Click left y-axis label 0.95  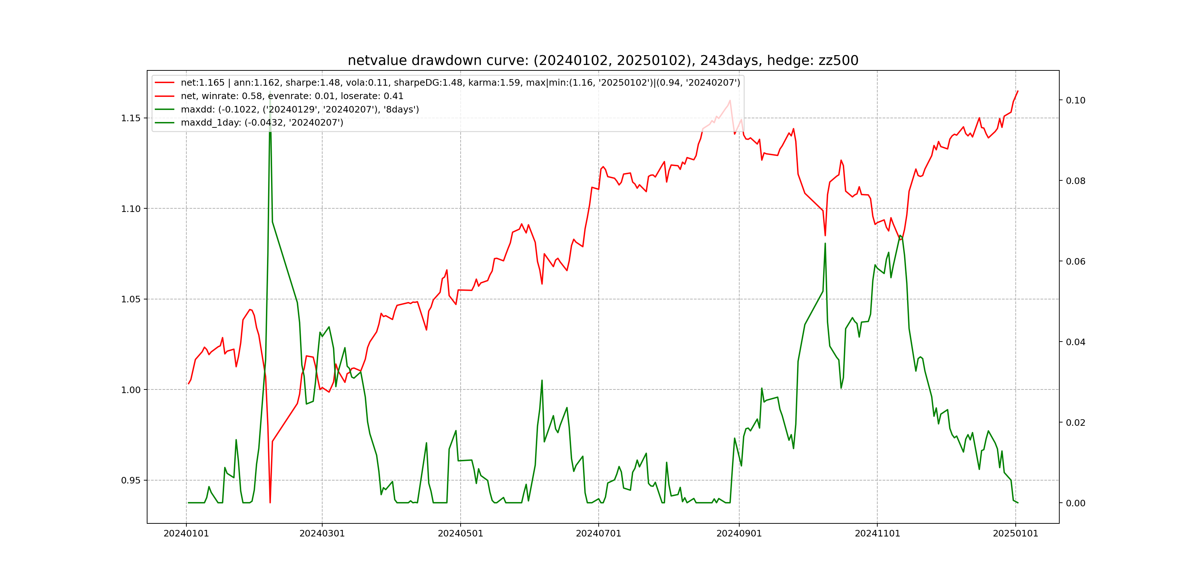(x=131, y=480)
